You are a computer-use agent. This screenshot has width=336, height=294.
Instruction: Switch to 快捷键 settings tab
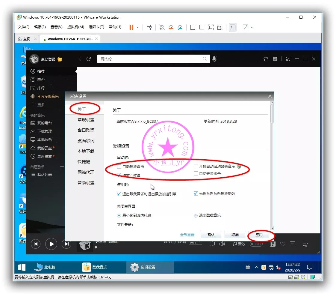84,162
